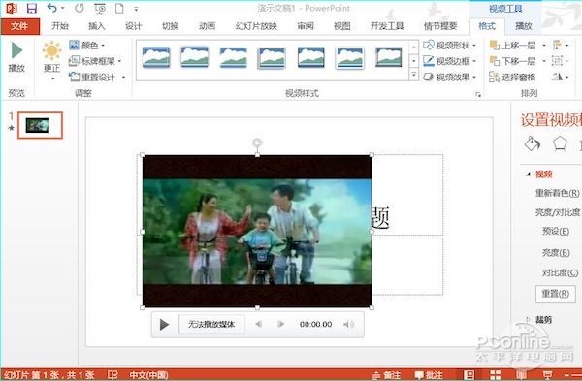
Task: Mute using the video volume speaker icon
Action: 348,324
